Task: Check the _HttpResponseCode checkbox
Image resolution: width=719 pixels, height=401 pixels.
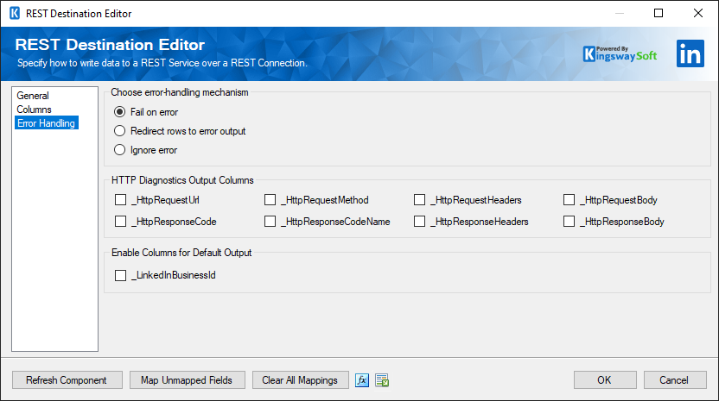Action: coord(121,221)
